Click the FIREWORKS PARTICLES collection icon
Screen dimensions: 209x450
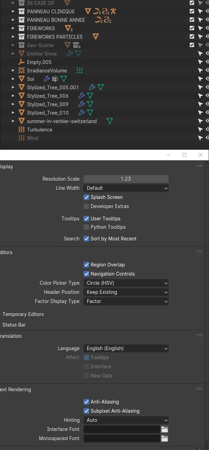click(21, 37)
